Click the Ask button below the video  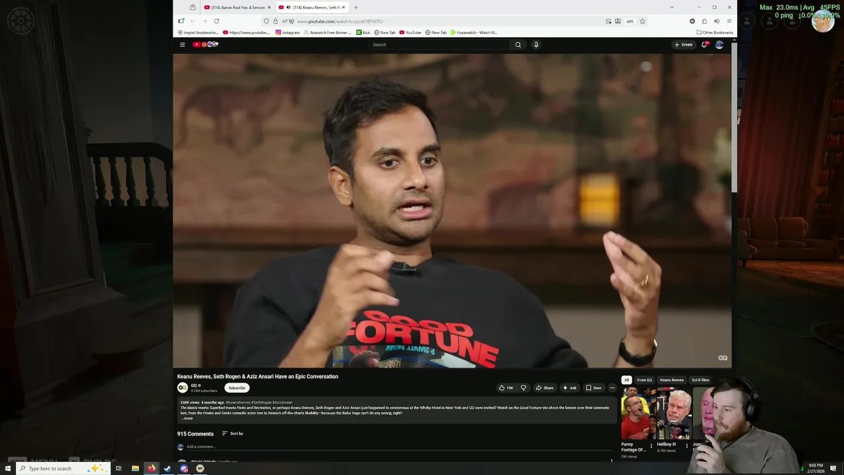[x=570, y=388]
